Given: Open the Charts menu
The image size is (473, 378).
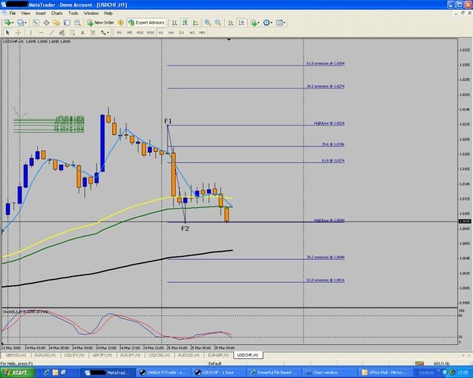Looking at the screenshot, I should pyautogui.click(x=57, y=14).
